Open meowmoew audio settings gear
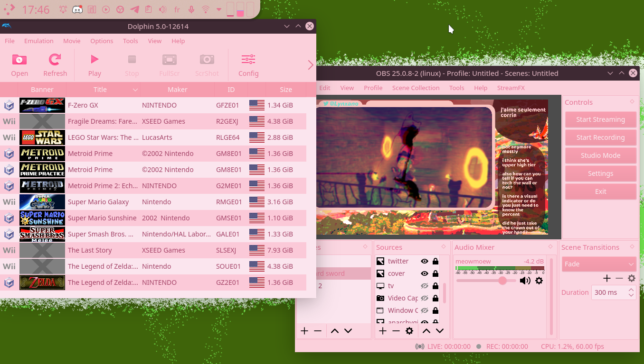The width and height of the screenshot is (644, 364). 539,281
